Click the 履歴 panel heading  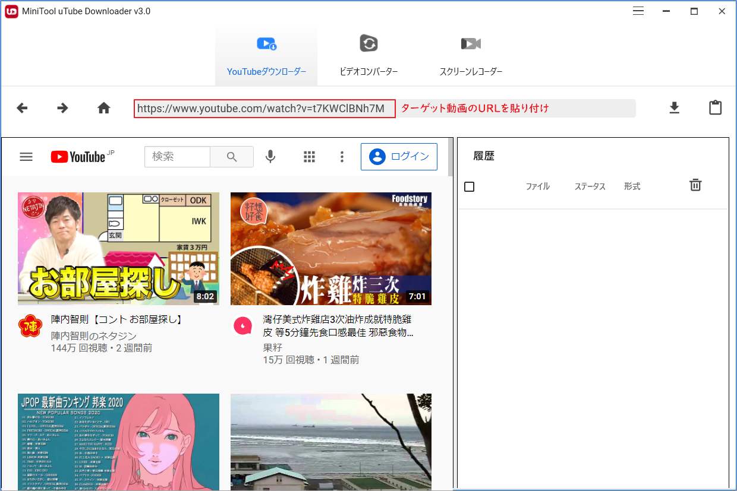[x=484, y=156]
